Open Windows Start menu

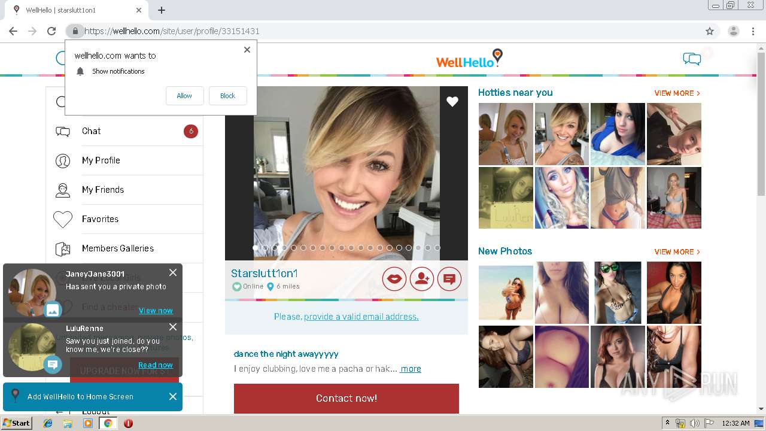point(17,423)
